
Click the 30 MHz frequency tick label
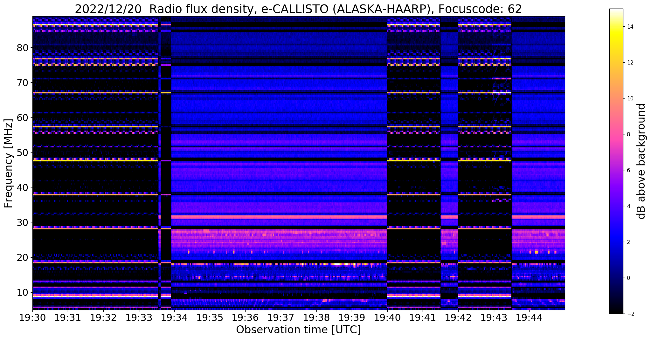[x=23, y=222]
